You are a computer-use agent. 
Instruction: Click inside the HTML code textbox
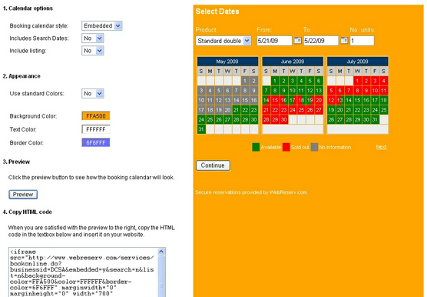(84, 272)
